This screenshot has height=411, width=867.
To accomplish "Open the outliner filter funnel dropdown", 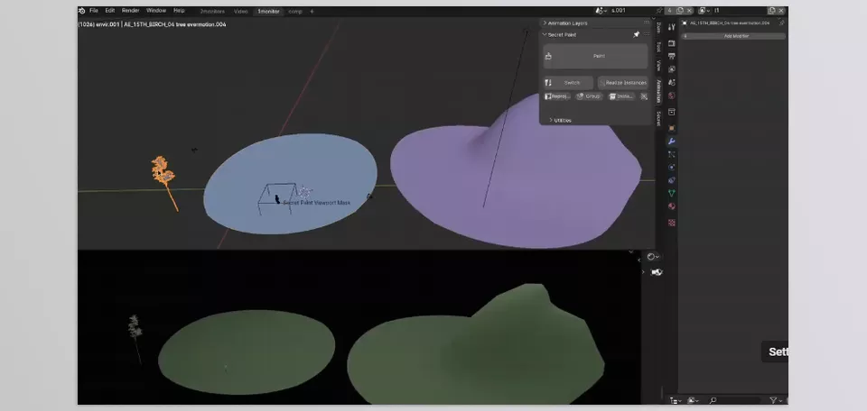I will [x=776, y=400].
